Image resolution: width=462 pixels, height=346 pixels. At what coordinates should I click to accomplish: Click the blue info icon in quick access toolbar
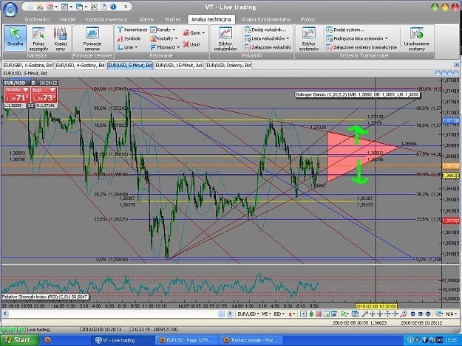[113, 7]
